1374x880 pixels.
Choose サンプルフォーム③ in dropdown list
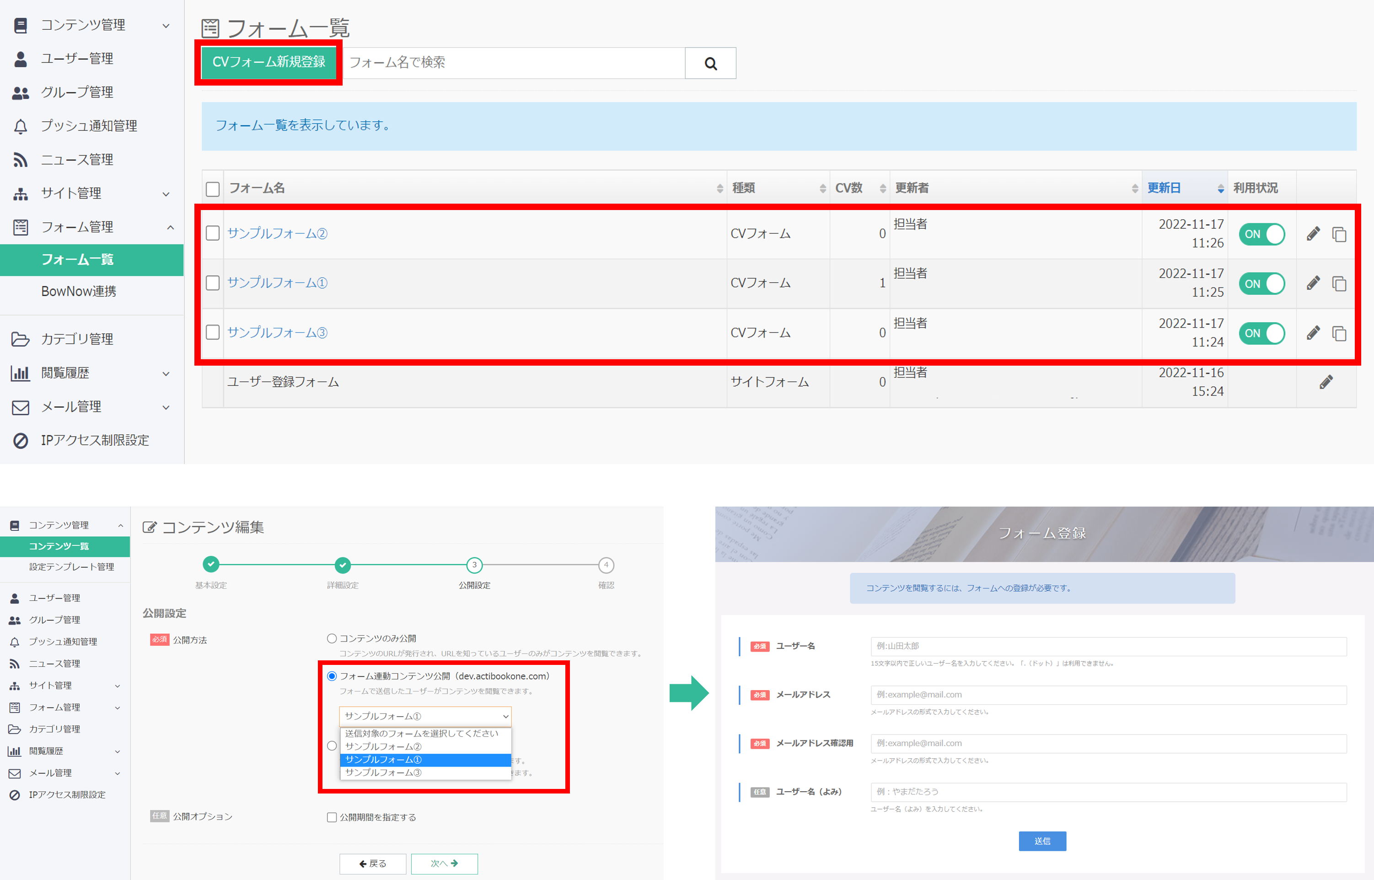tap(425, 772)
